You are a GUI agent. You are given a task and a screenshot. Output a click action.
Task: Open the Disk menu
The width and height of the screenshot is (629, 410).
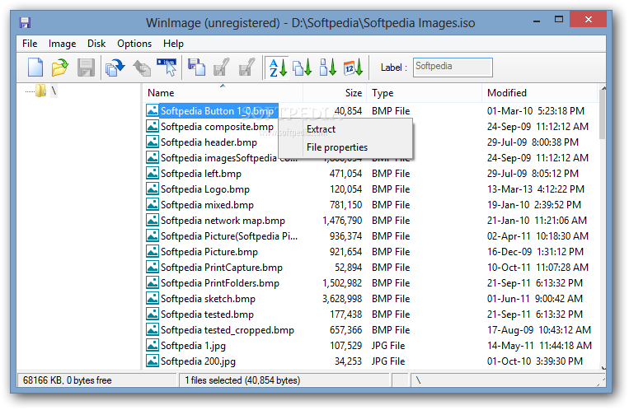(96, 44)
